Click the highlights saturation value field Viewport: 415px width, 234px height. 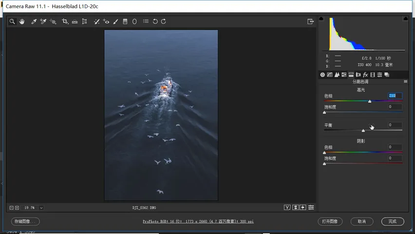(x=395, y=107)
